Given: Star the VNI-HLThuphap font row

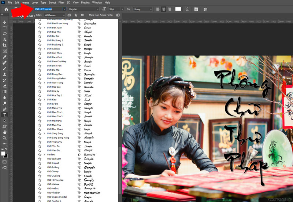Looking at the screenshot, I should click(x=40, y=180).
